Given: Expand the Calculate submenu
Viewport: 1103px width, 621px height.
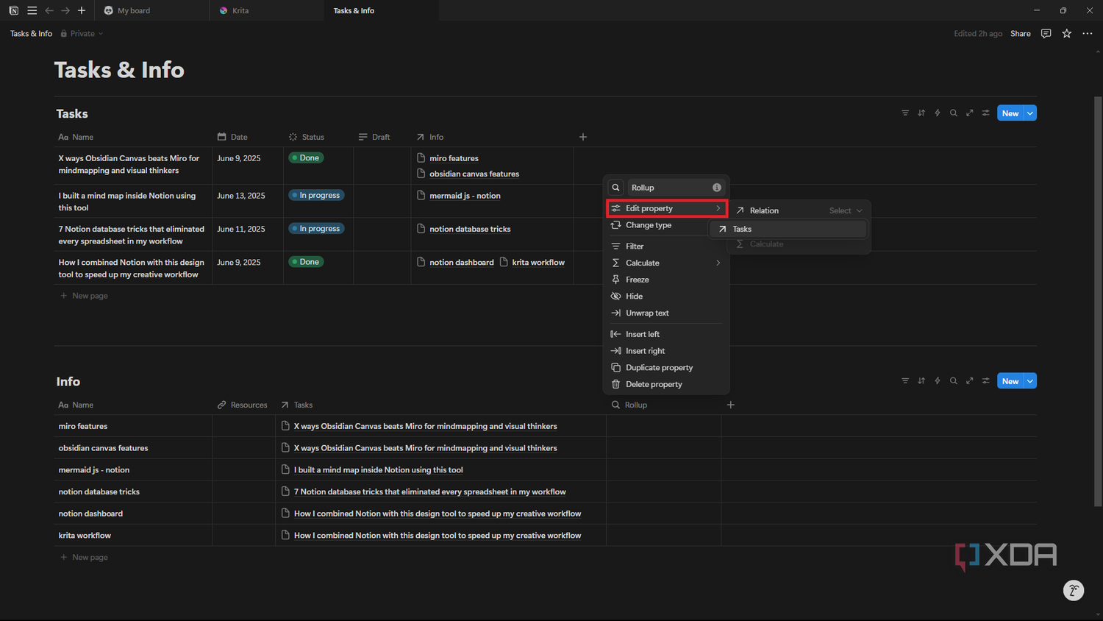Looking at the screenshot, I should [666, 263].
